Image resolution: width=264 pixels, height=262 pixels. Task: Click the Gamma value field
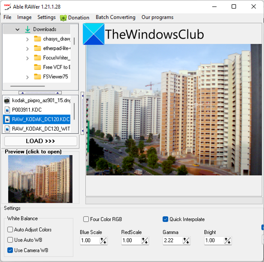pos(173,240)
